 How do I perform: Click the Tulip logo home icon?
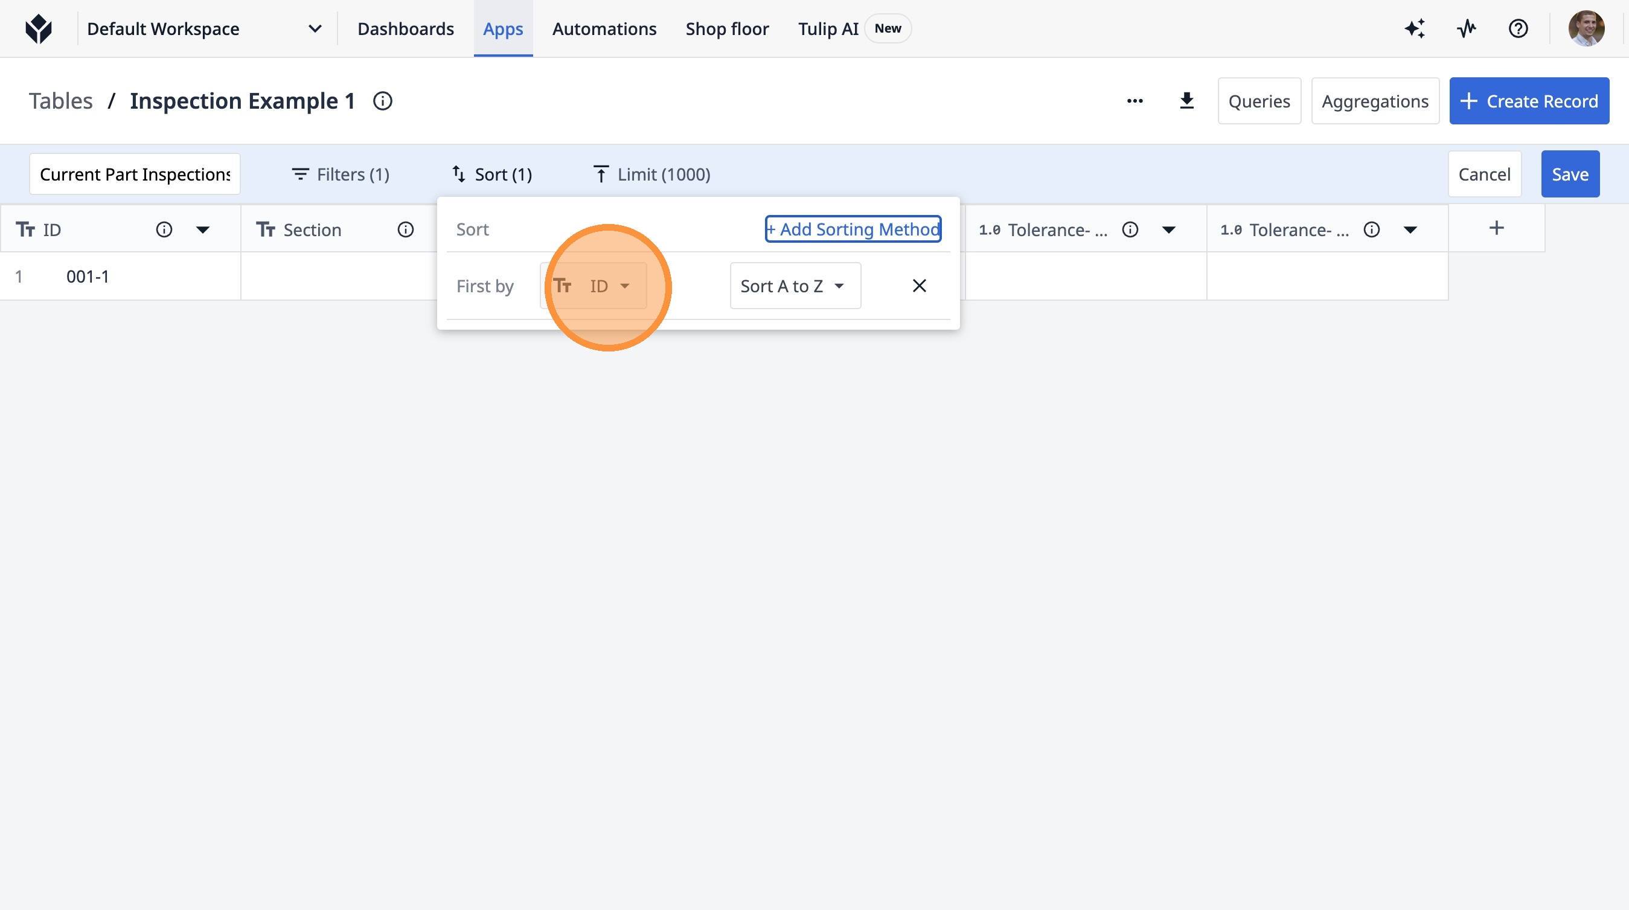[39, 28]
